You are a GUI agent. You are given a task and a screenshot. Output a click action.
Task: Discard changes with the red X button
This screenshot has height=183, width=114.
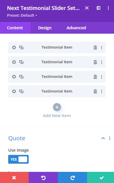(x=14, y=177)
